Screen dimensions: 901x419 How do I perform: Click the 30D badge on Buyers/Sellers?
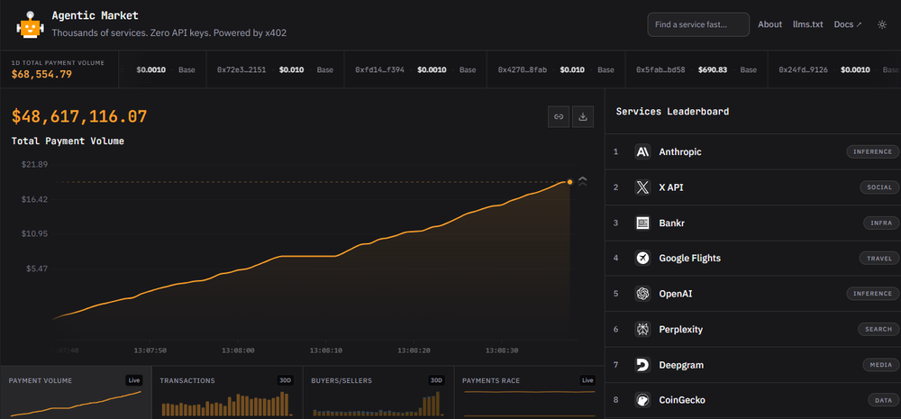[436, 380]
